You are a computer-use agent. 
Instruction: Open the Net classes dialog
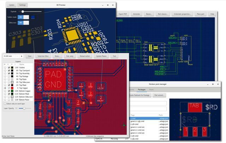pyautogui.click(x=163, y=14)
